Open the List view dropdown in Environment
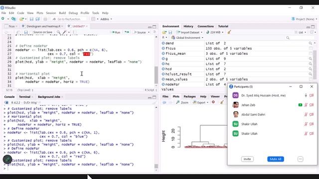 tap(301, 32)
